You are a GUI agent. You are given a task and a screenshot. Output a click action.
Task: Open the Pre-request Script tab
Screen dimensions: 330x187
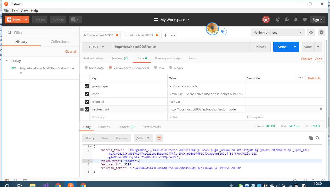[x=168, y=58]
